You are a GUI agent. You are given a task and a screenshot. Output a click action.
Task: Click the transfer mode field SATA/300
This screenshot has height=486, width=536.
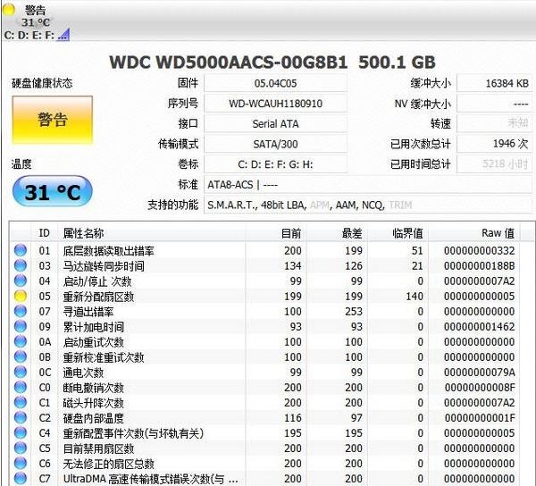[x=275, y=144]
